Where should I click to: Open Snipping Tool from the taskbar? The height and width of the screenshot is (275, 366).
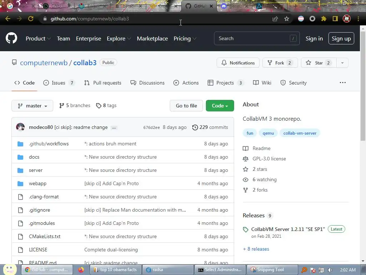tap(272, 270)
